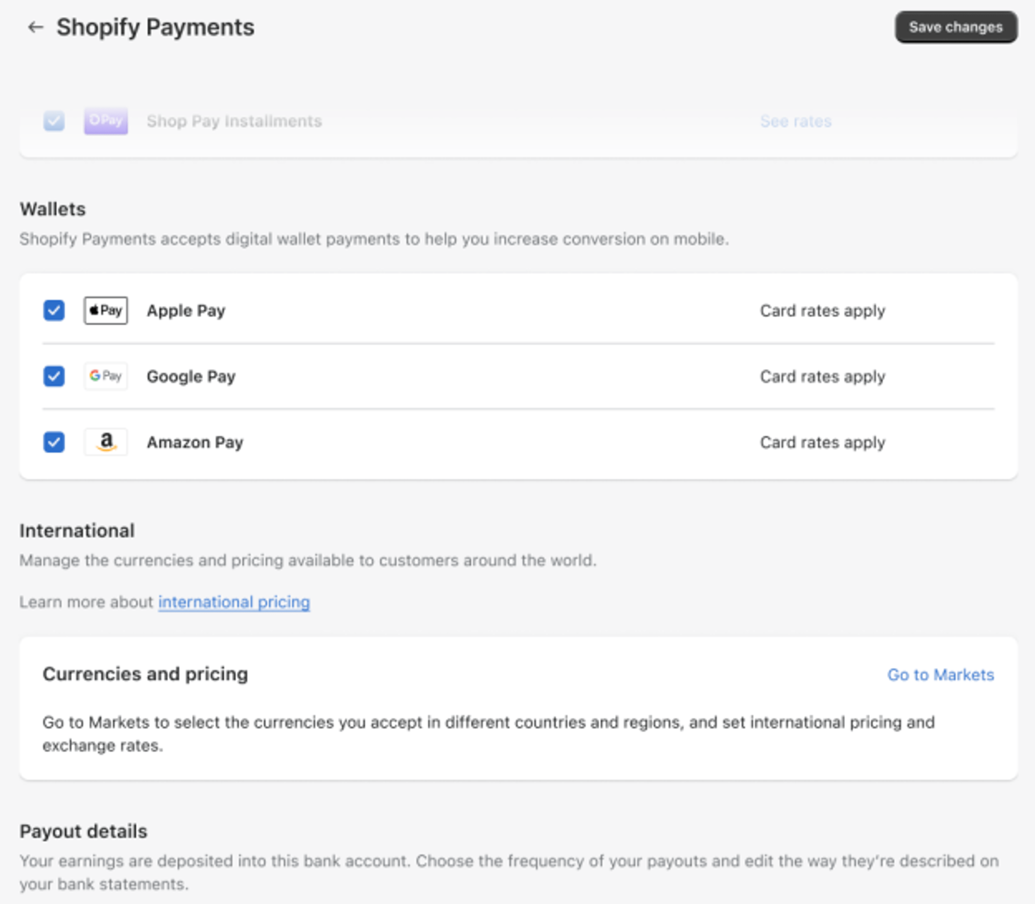Click the Shop Pay Installments logo icon
The height and width of the screenshot is (904, 1035).
pos(106,121)
